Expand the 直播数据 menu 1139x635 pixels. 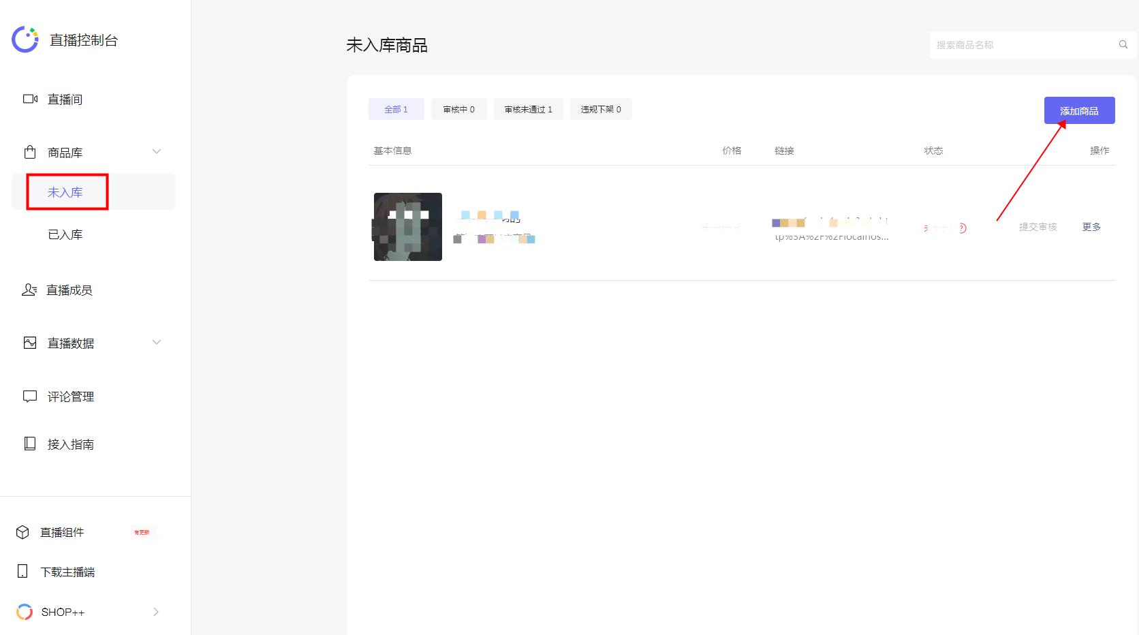pyautogui.click(x=157, y=343)
